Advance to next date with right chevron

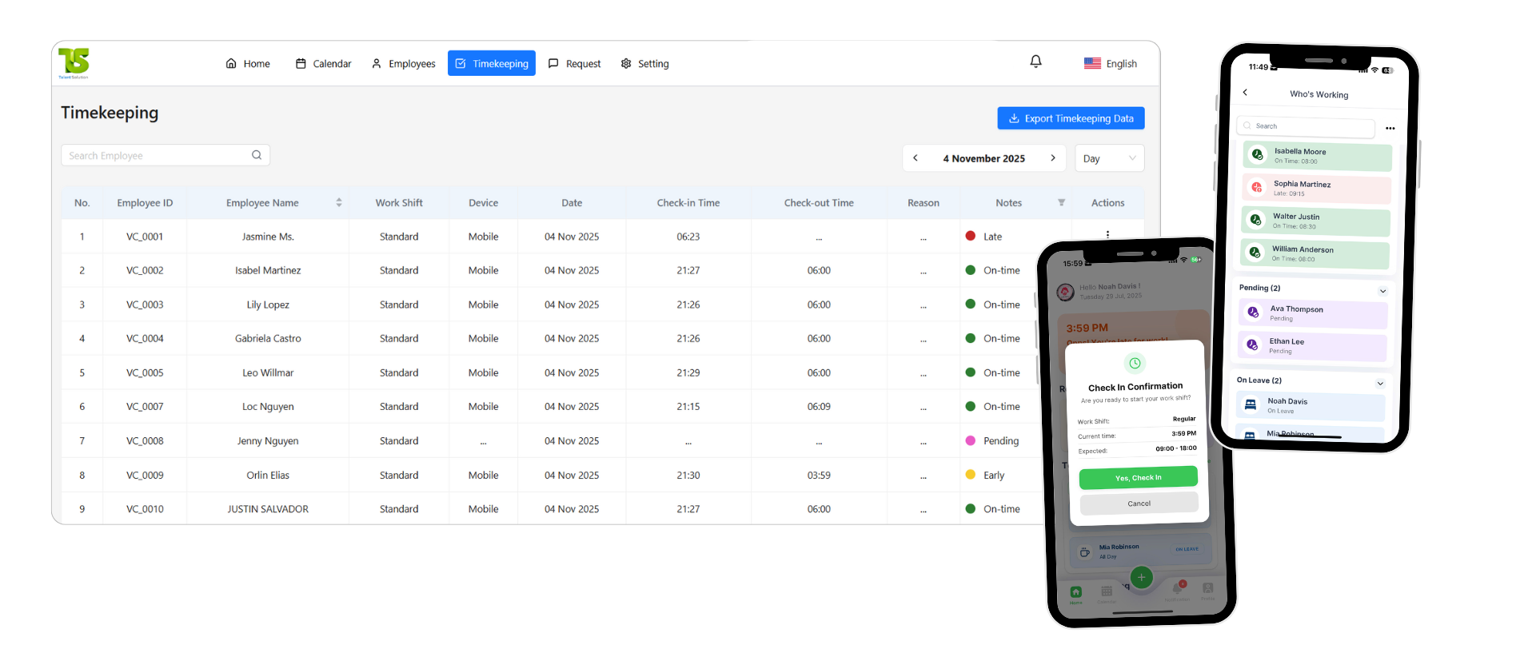tap(1053, 158)
